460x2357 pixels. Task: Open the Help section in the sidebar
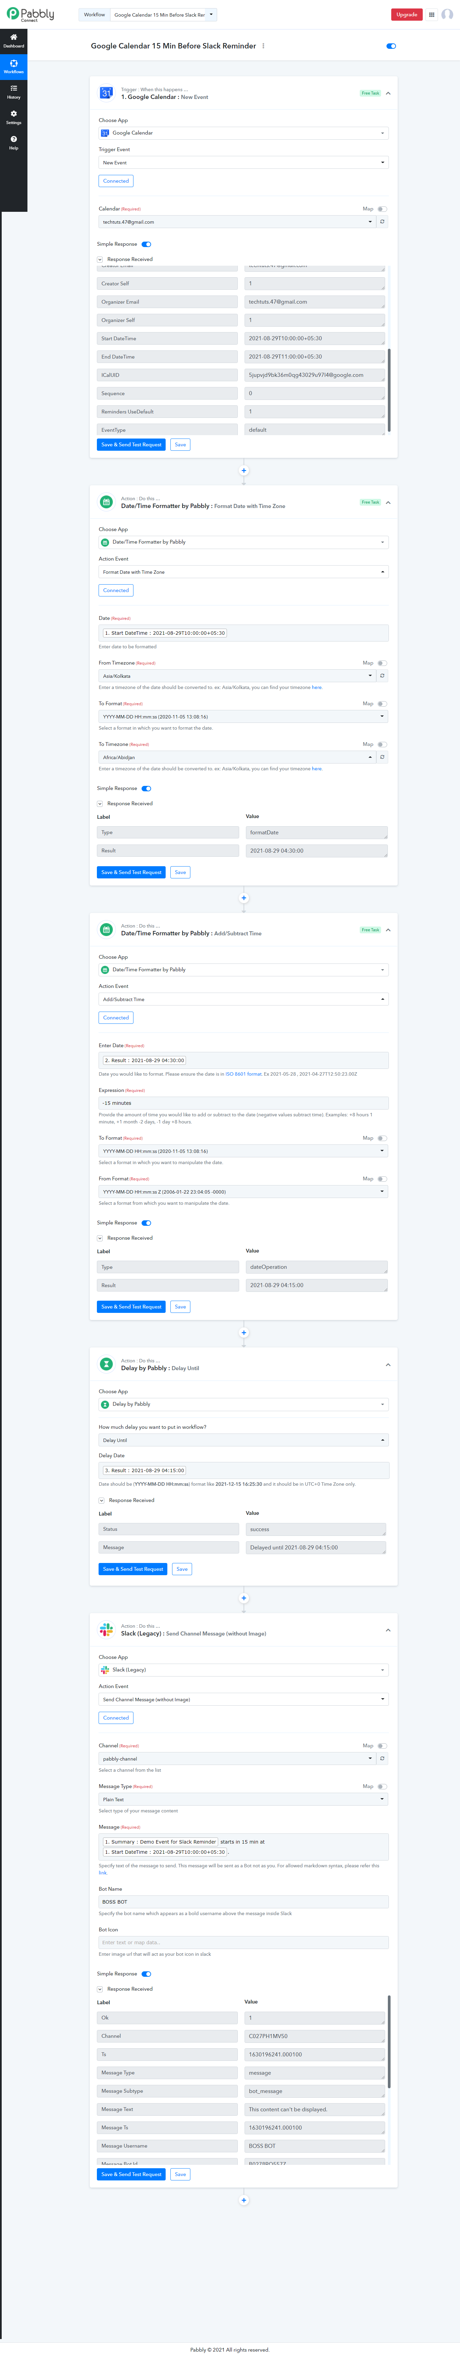click(14, 143)
